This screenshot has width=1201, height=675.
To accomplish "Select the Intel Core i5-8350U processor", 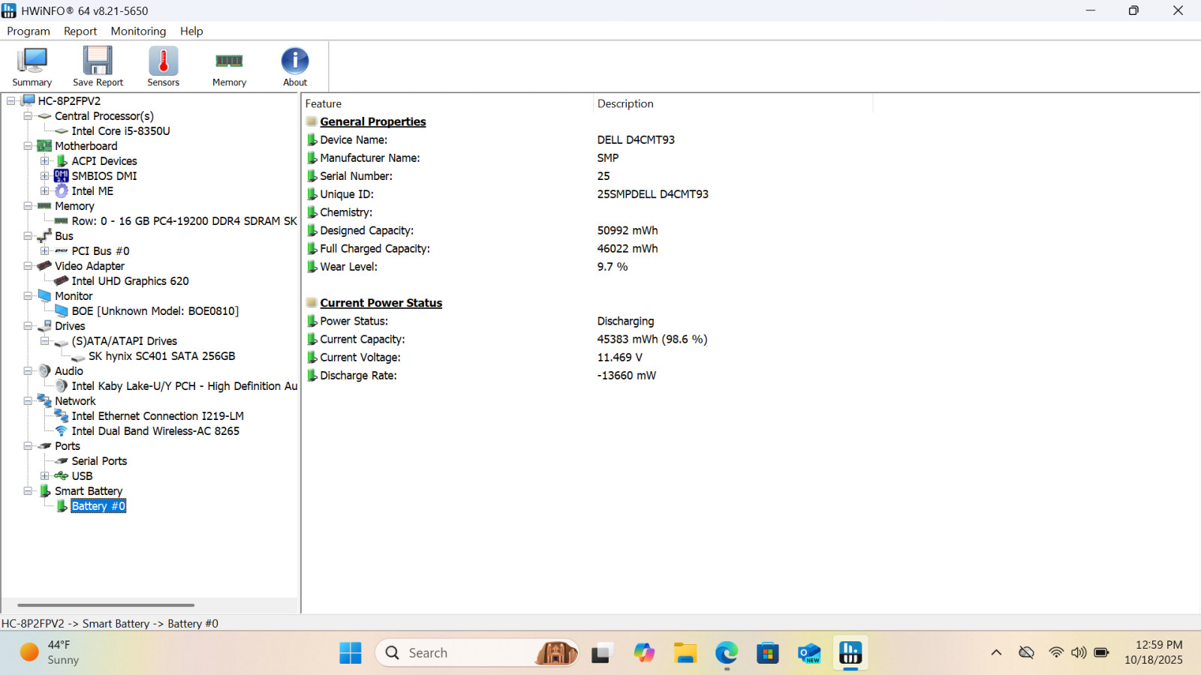I will 121,130.
